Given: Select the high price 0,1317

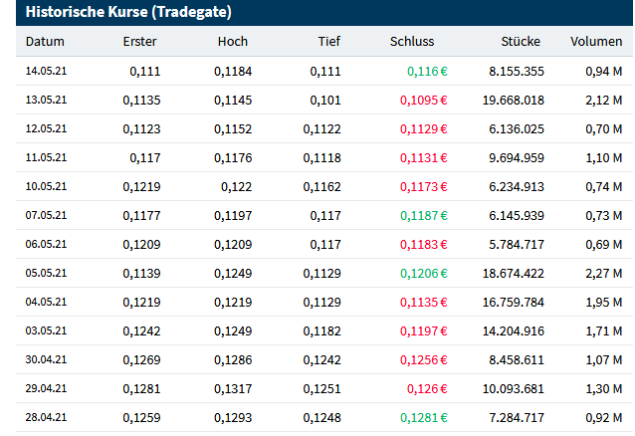Looking at the screenshot, I should pyautogui.click(x=231, y=389).
